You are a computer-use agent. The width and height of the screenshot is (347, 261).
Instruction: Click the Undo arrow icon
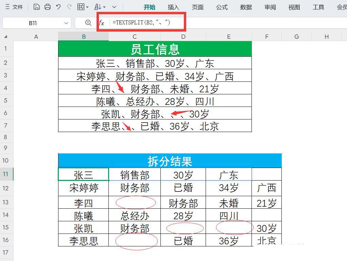point(58,7)
